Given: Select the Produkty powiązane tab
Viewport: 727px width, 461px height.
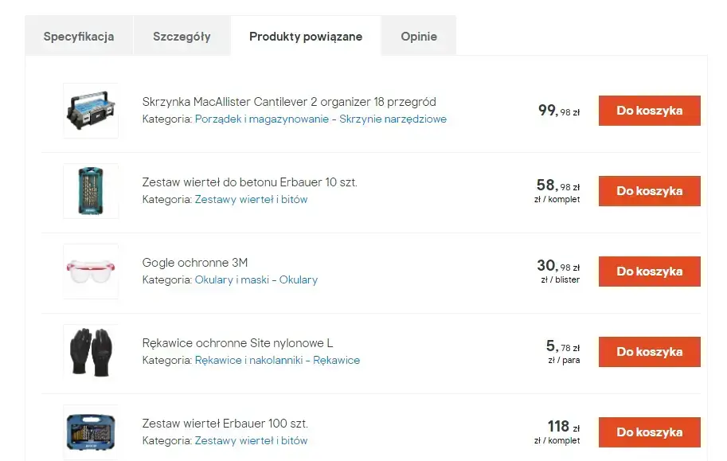Looking at the screenshot, I should (306, 37).
